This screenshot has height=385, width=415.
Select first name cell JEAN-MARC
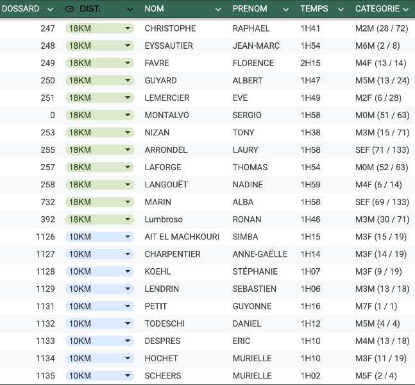256,46
